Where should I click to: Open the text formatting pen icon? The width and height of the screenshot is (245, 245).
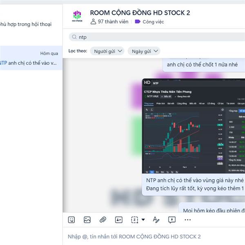(156, 220)
